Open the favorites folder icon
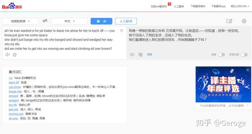The image size is (252, 134). click(x=229, y=21)
